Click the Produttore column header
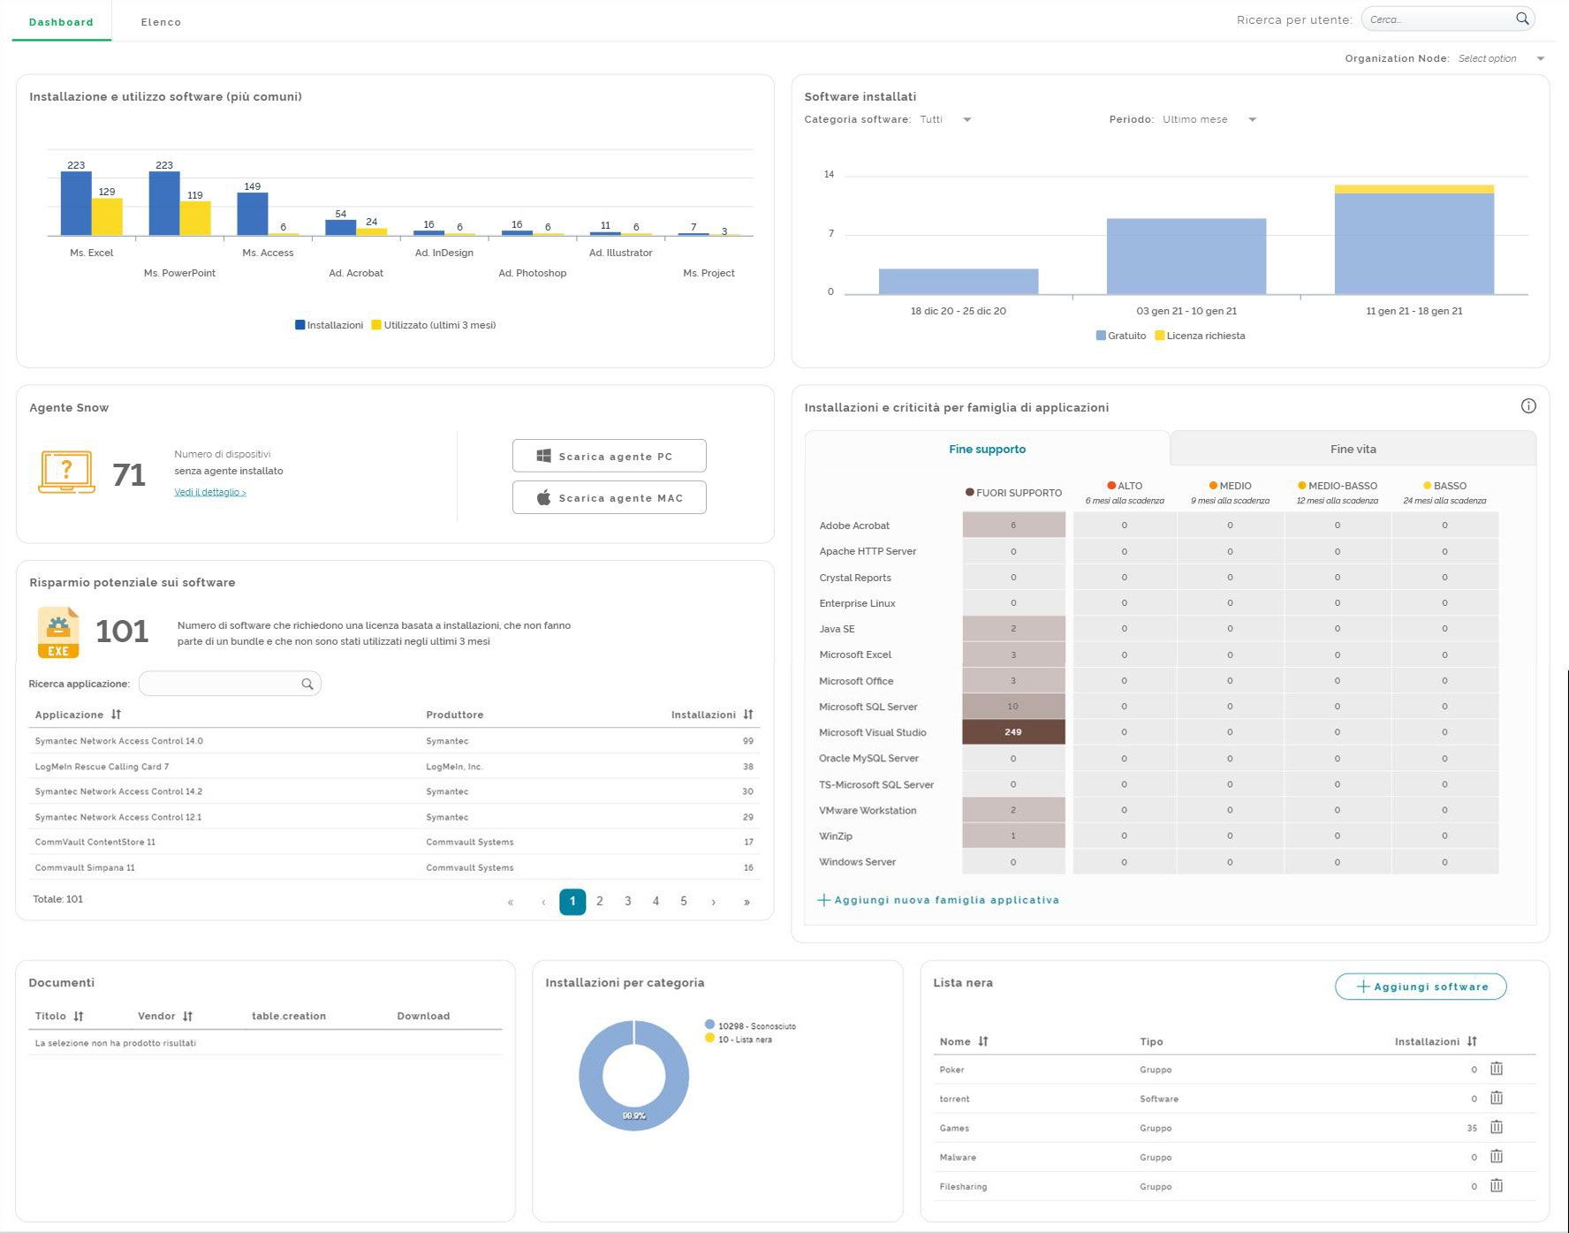Screen dimensions: 1569x1233 [x=455, y=715]
